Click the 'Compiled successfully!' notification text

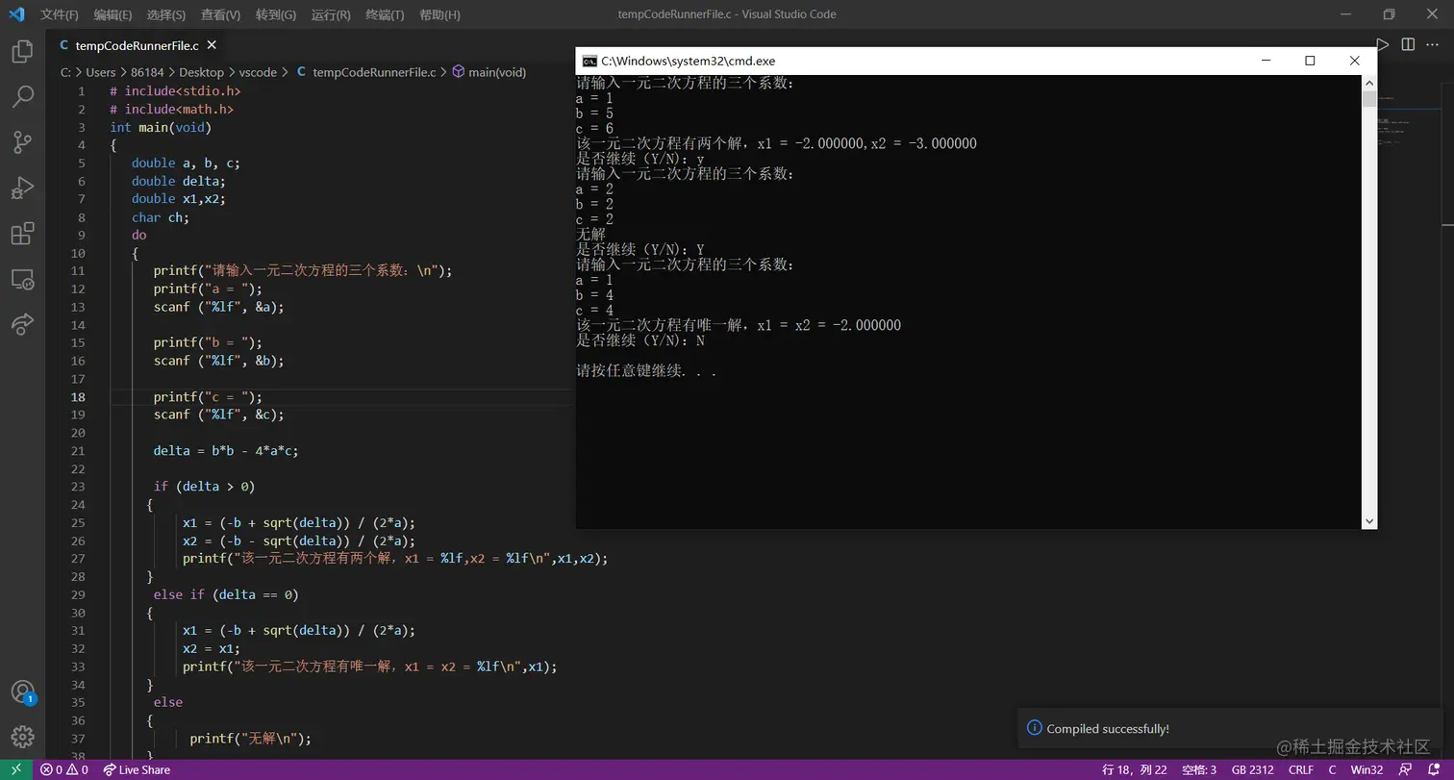pyautogui.click(x=1108, y=728)
